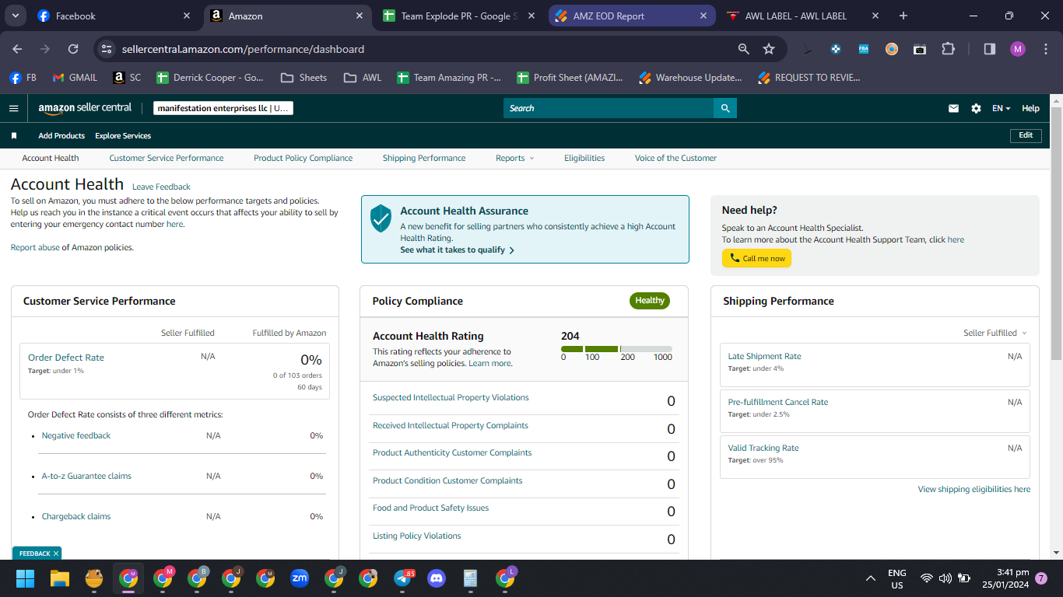The height and width of the screenshot is (597, 1063).
Task: Expand the Reports menu dropdown
Action: click(515, 158)
